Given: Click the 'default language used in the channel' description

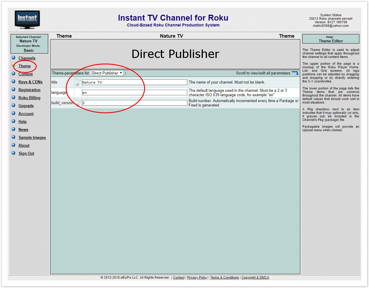Looking at the screenshot, I should (238, 93).
